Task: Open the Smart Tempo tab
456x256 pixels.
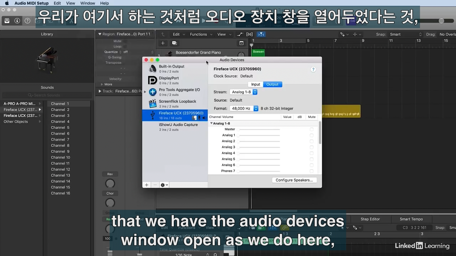Action: point(411,219)
